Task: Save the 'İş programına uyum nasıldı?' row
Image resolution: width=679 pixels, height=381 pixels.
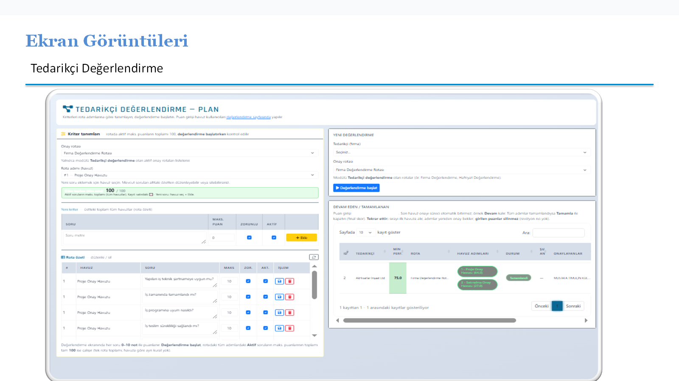Action: (279, 312)
